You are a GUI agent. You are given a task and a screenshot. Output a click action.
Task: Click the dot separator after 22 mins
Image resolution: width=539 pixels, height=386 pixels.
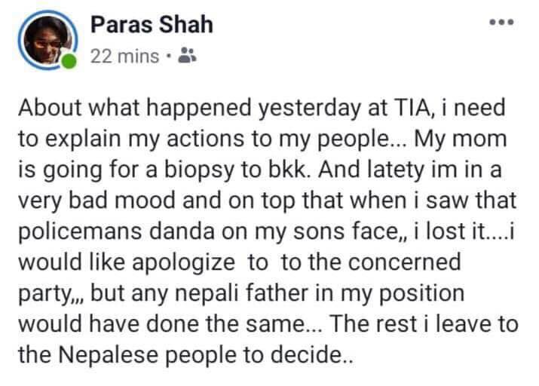(x=168, y=55)
